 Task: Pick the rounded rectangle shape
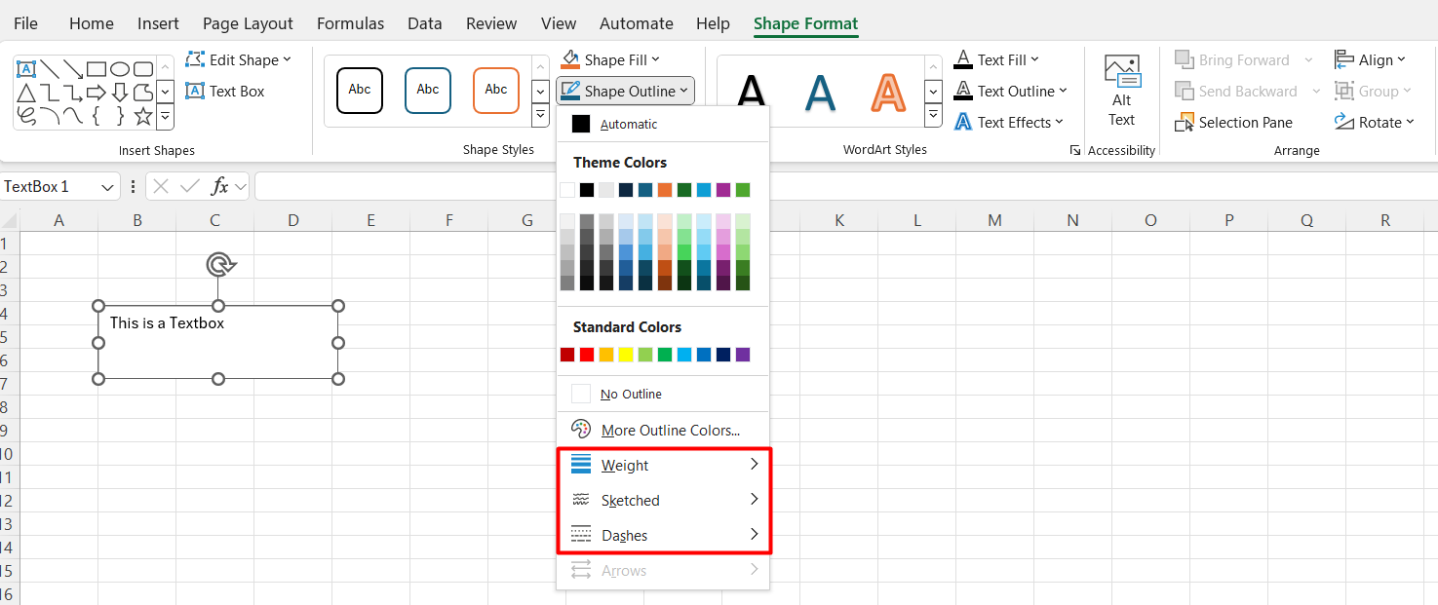[143, 69]
